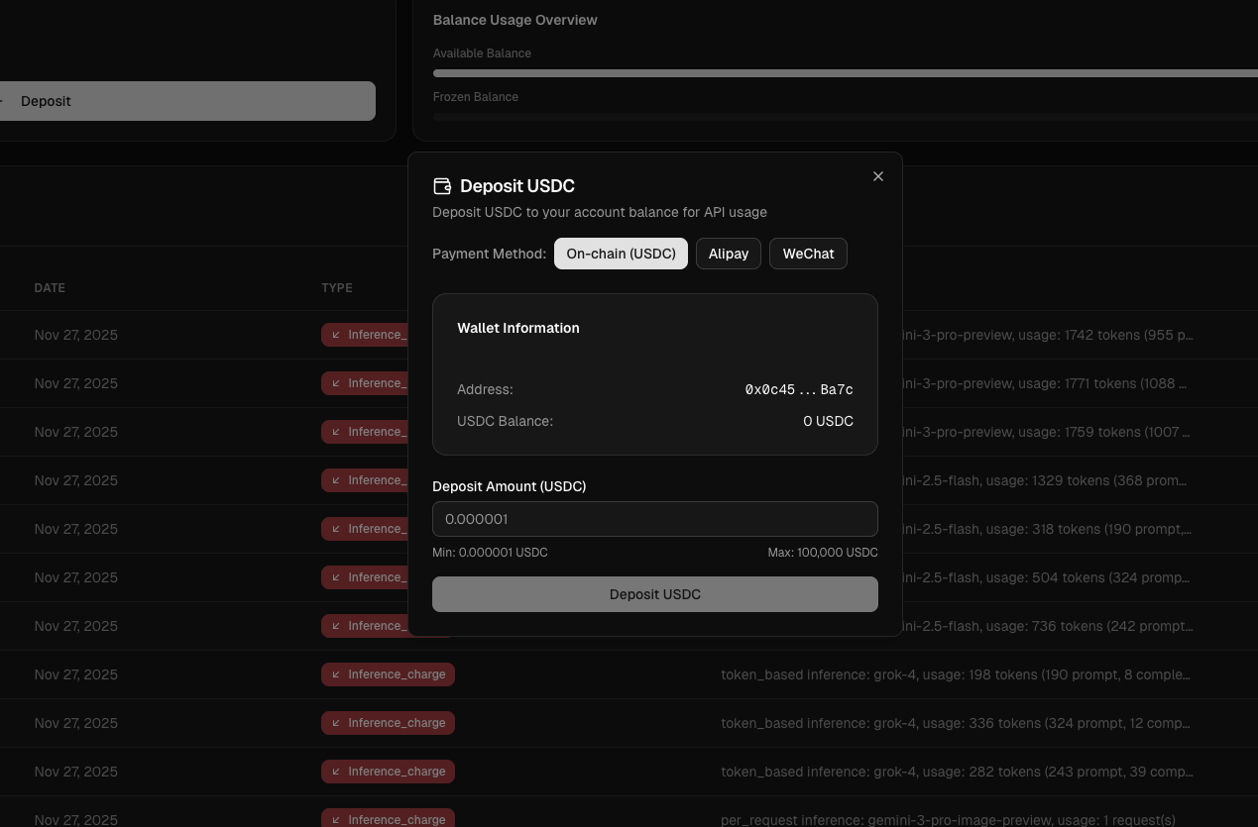
Task: Choose Alipay as payment method
Action: pos(728,254)
